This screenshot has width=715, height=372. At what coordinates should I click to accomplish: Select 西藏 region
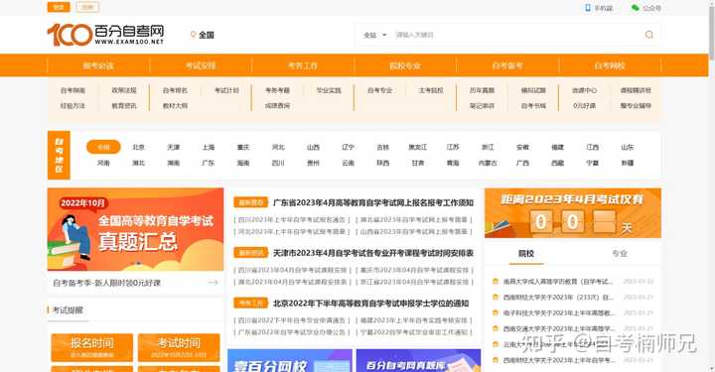pyautogui.click(x=558, y=163)
